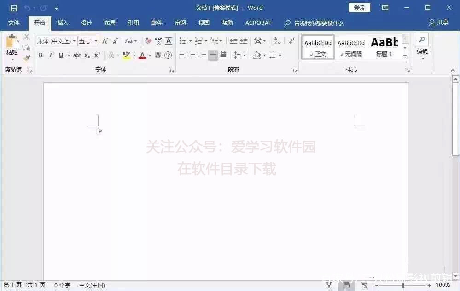Apply paragraph shading with the paint bucket
Viewport: 460px width, 291px height.
257,55
